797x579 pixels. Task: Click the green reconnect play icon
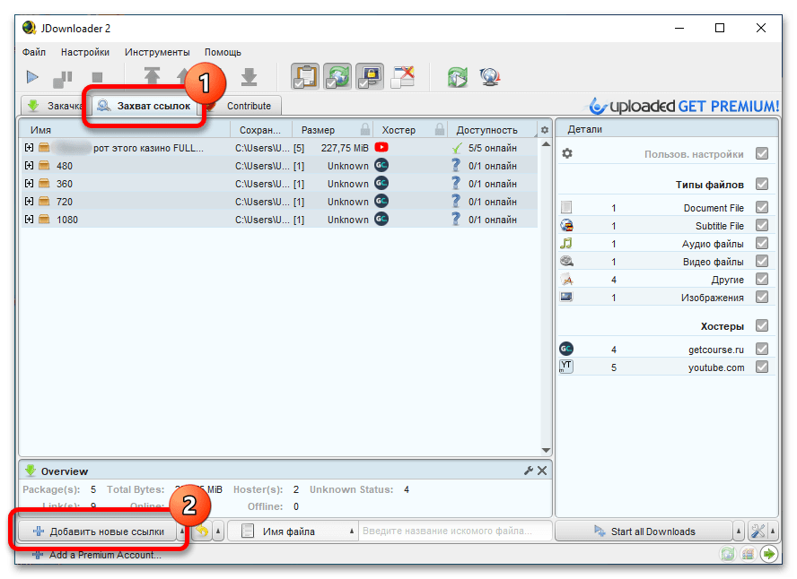pyautogui.click(x=458, y=77)
